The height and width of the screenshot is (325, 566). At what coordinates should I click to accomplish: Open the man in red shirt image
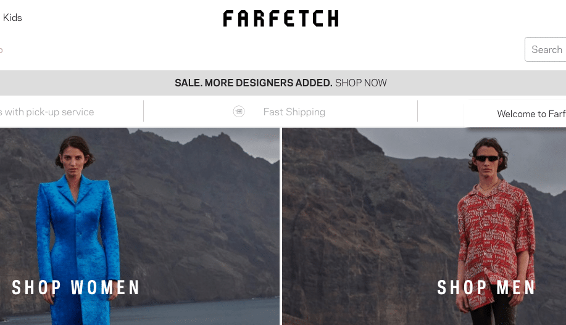tap(424, 226)
